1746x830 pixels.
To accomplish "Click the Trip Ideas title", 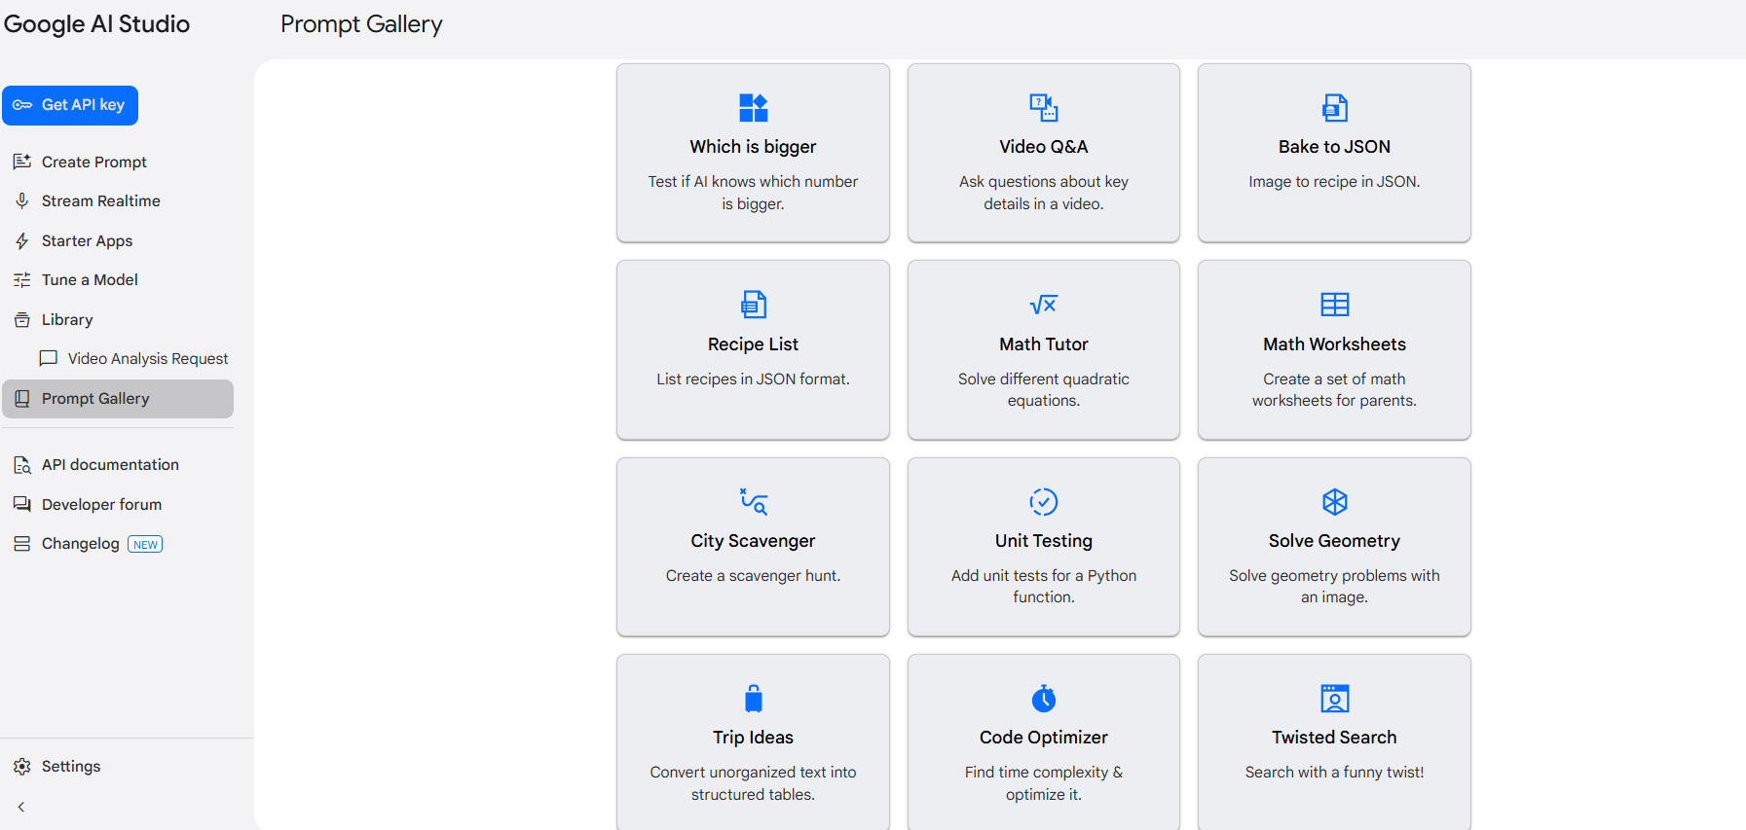I will point(753,738).
